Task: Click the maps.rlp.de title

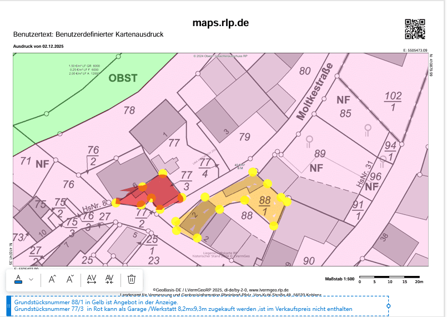Action: pyautogui.click(x=220, y=23)
